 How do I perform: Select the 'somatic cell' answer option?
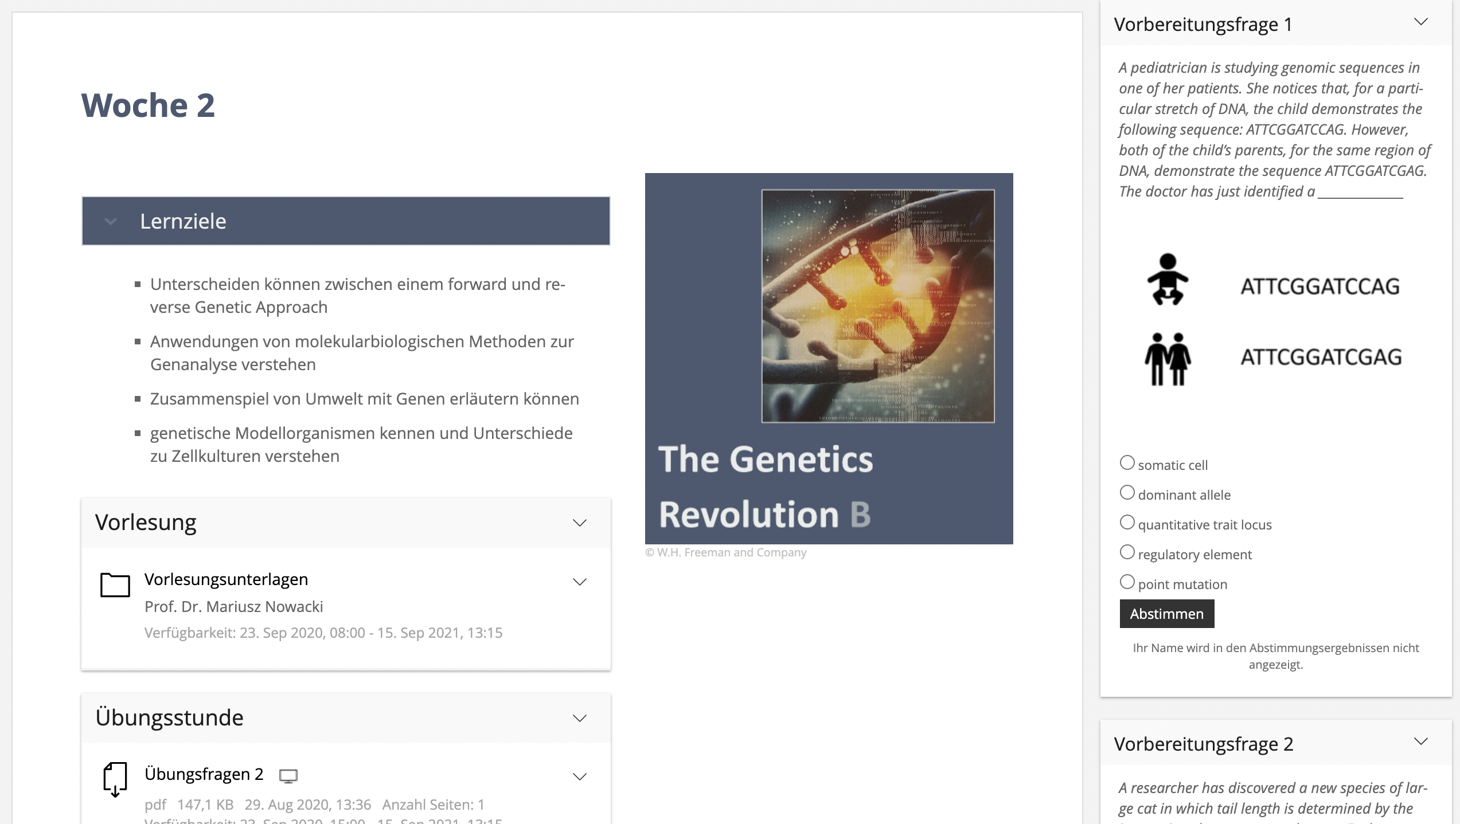(1127, 463)
